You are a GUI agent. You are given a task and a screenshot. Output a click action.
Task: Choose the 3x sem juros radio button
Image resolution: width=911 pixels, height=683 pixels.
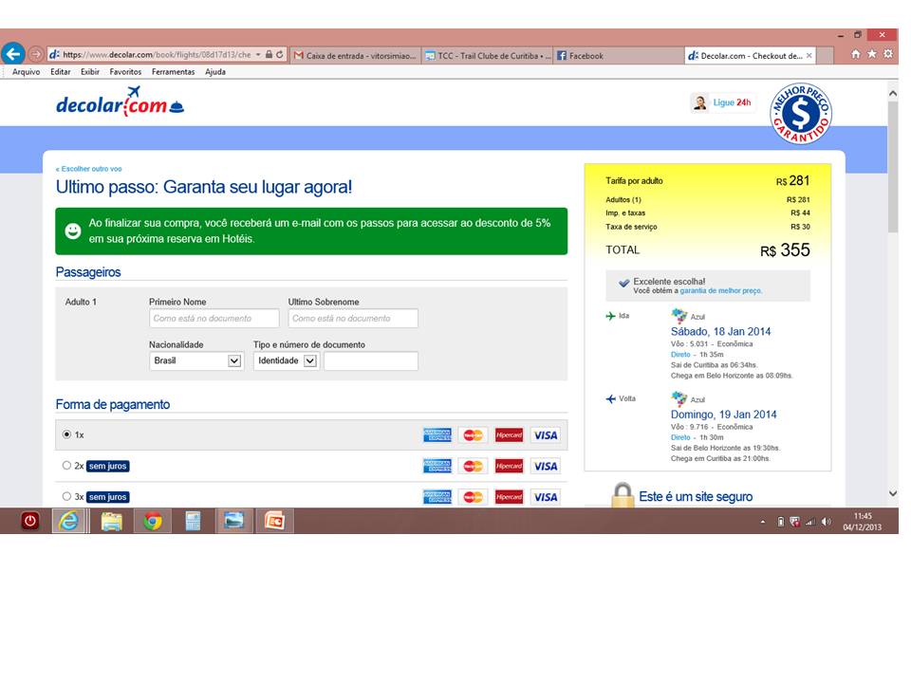(x=66, y=496)
